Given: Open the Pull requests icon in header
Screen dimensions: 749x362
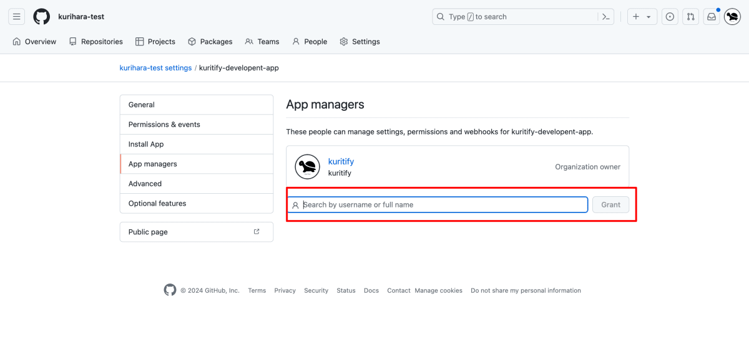Looking at the screenshot, I should pos(690,17).
